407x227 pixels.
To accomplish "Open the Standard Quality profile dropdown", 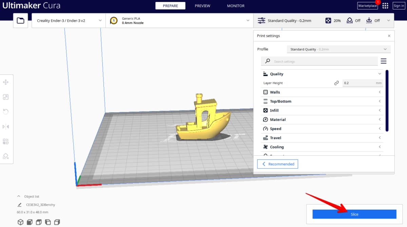I will click(x=338, y=49).
